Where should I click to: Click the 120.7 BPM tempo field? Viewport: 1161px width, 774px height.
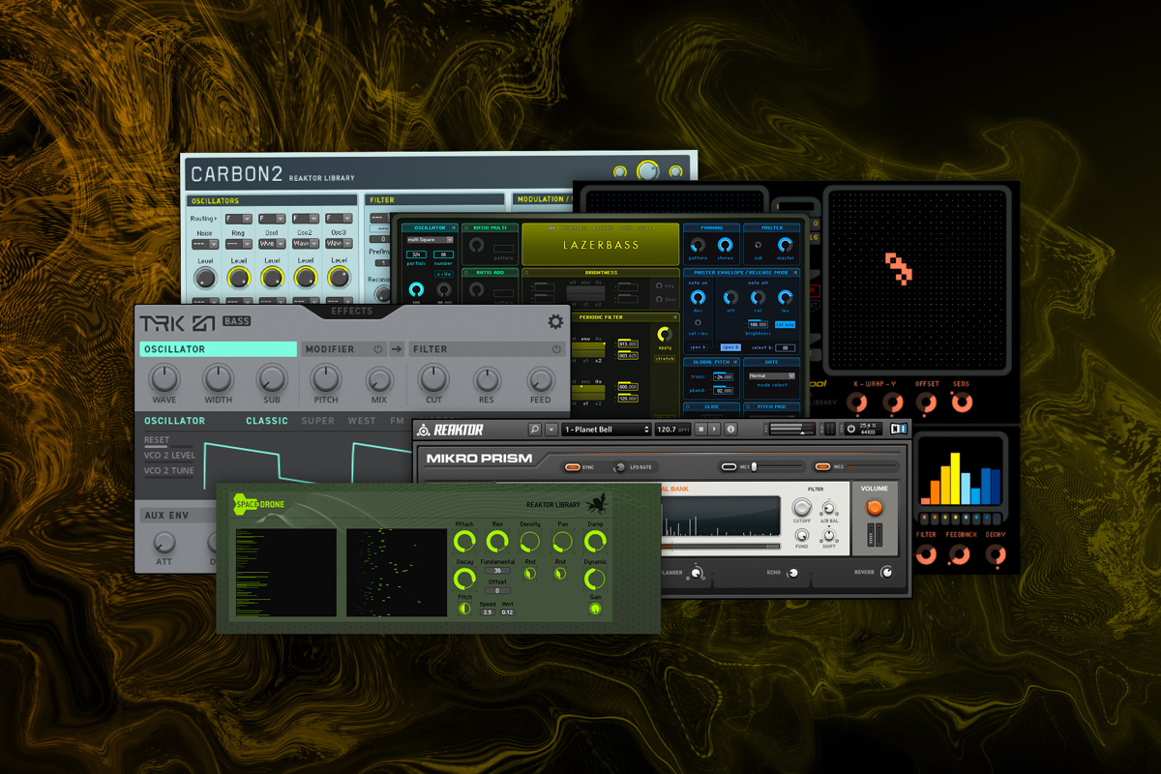(673, 430)
